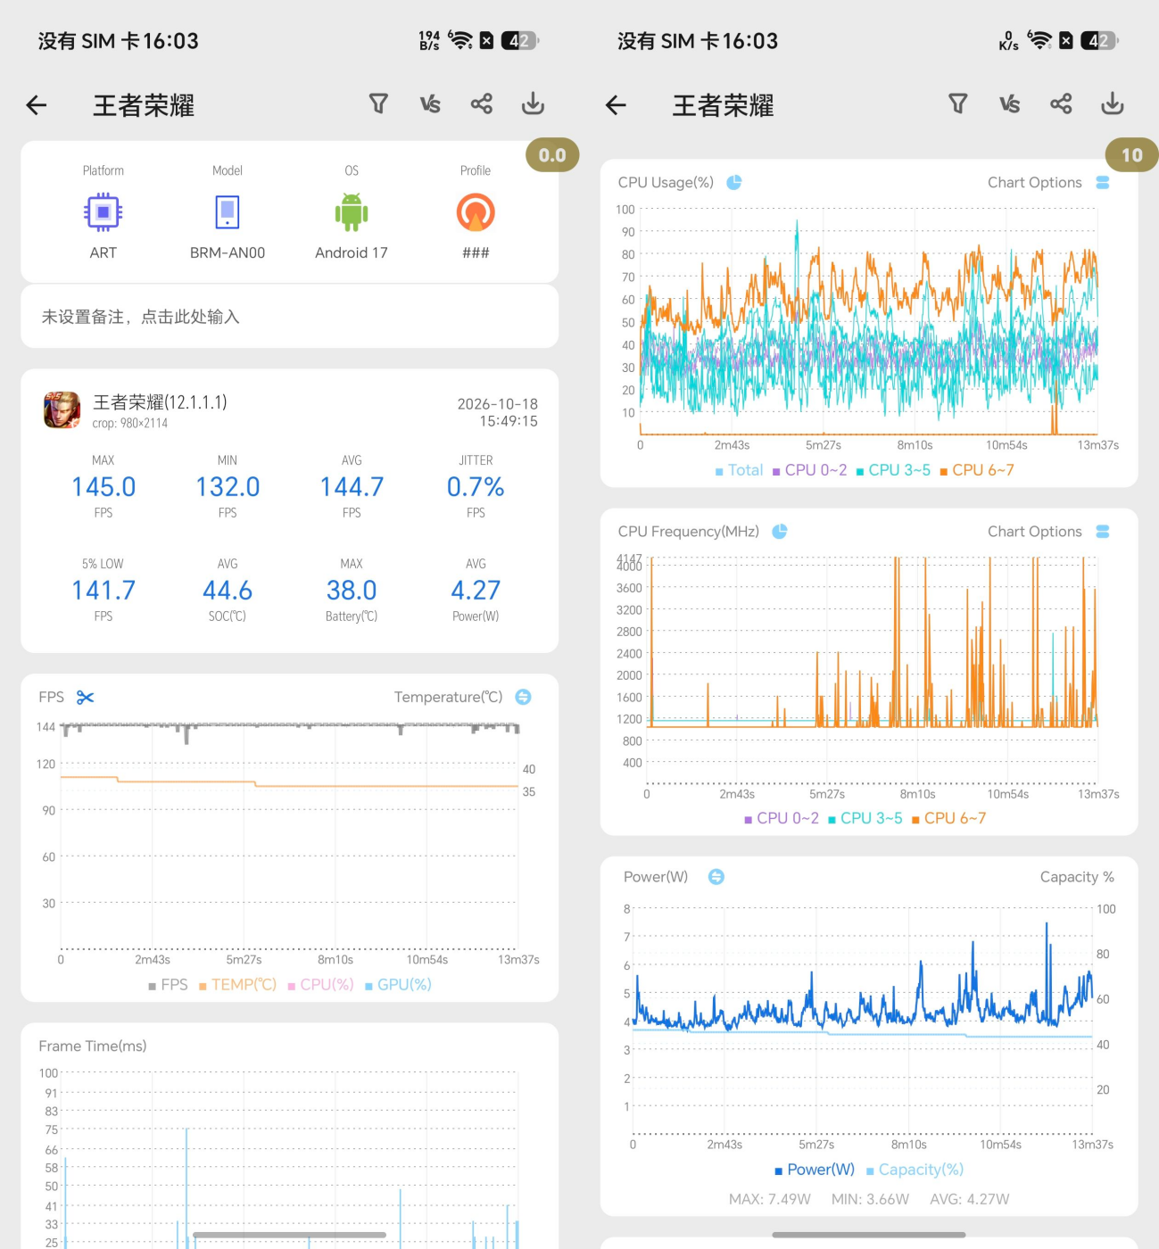The image size is (1159, 1249).
Task: Toggle CPU 0~2 in CPU Frequency legend
Action: pos(782,818)
